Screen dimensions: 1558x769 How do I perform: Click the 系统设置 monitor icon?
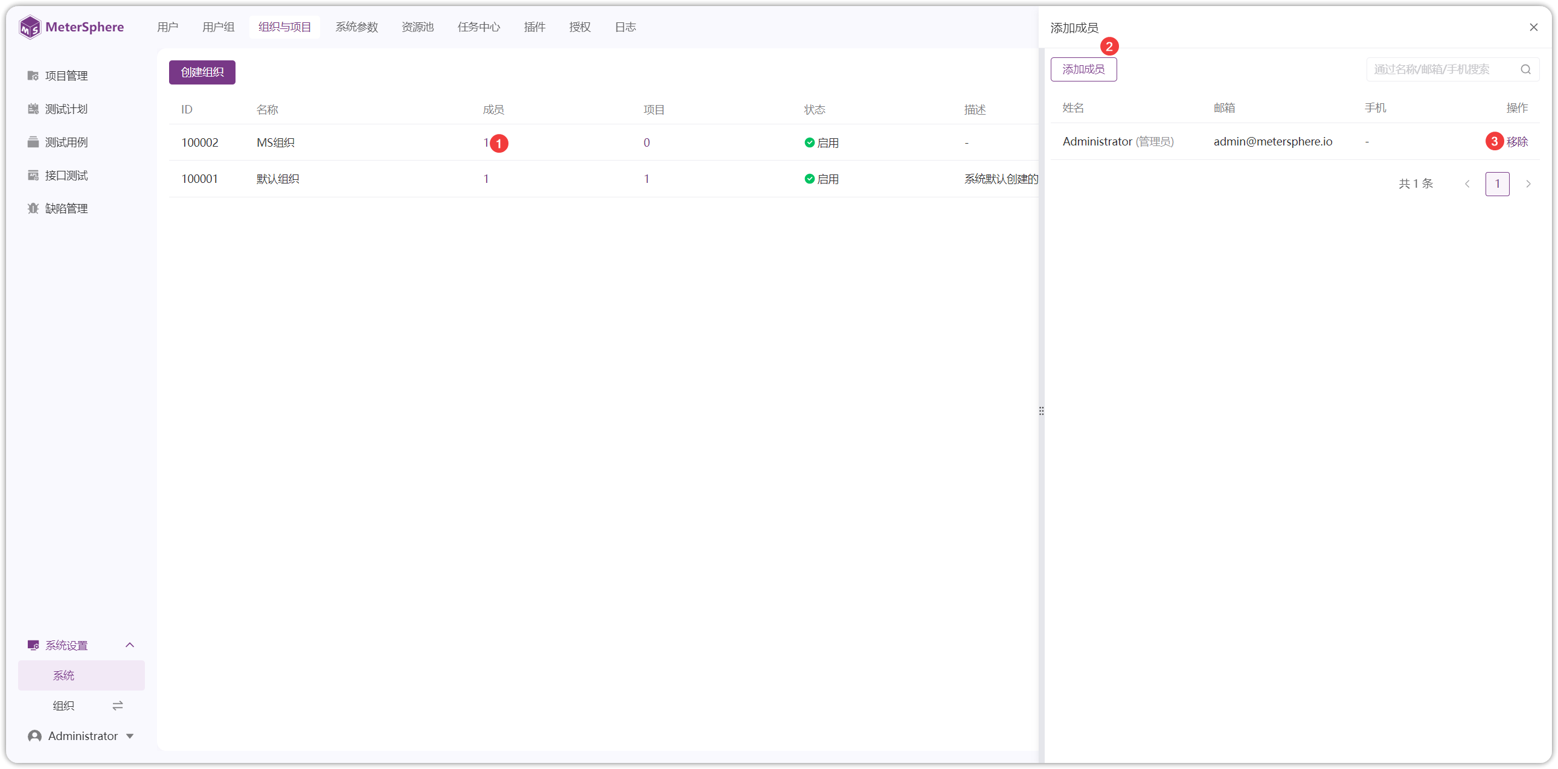(33, 645)
